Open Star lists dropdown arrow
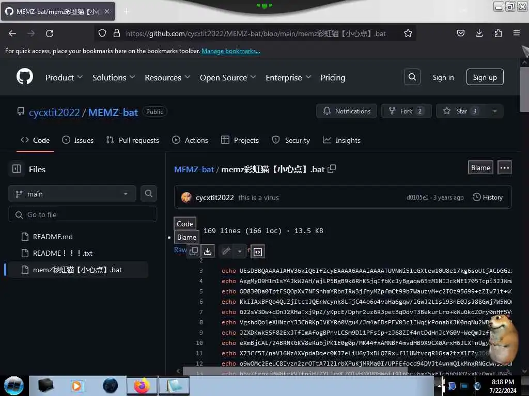The height and width of the screenshot is (396, 529). click(494, 111)
